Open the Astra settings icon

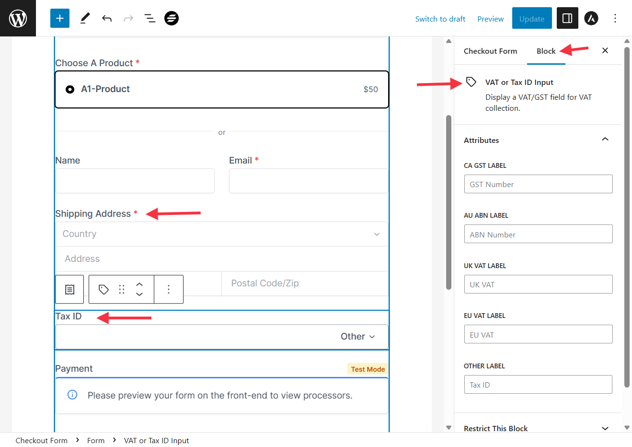pos(591,18)
